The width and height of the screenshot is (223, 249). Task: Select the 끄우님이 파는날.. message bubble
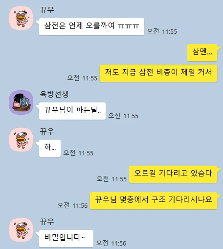pyautogui.click(x=72, y=111)
